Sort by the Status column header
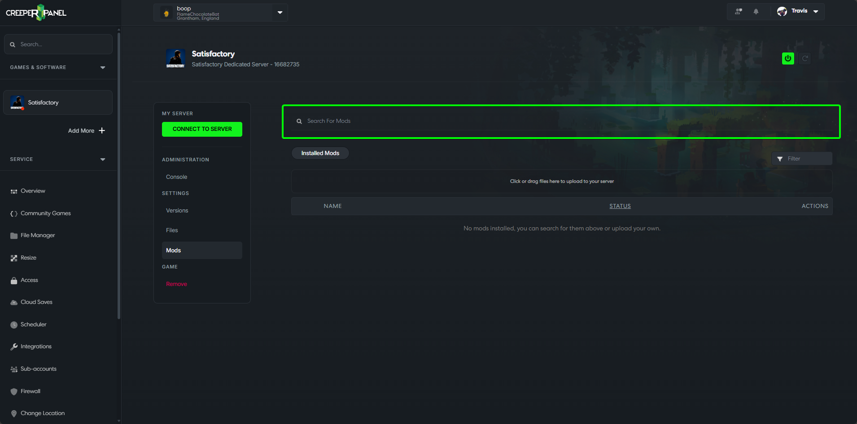 pos(620,206)
